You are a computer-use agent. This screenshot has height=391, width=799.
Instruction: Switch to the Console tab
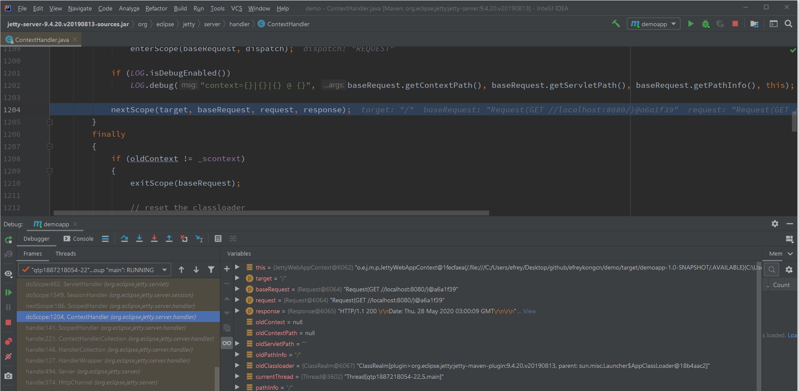point(79,239)
